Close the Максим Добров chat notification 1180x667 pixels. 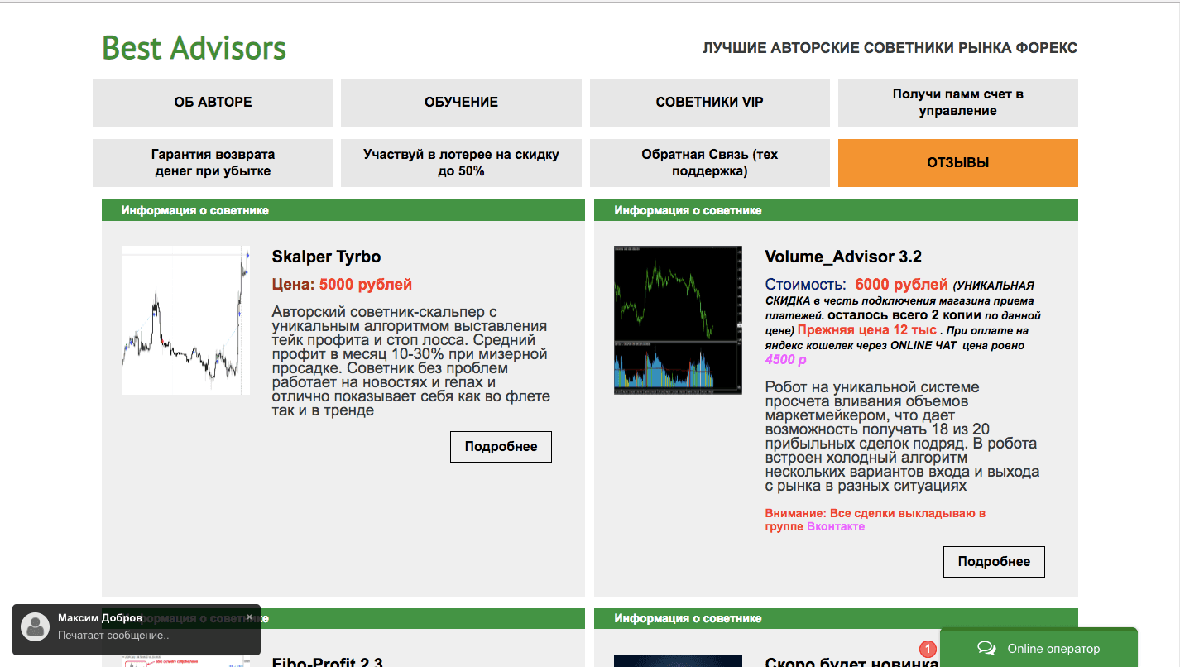pyautogui.click(x=249, y=617)
